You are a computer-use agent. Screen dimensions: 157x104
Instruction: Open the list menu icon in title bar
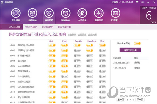(x=142, y=2)
